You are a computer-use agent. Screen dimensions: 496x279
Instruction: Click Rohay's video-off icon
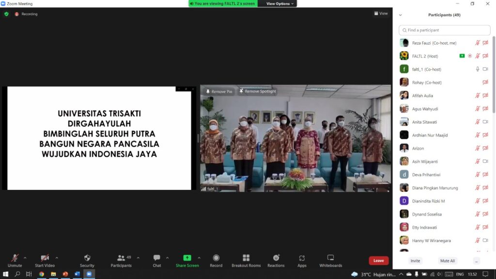click(x=485, y=82)
